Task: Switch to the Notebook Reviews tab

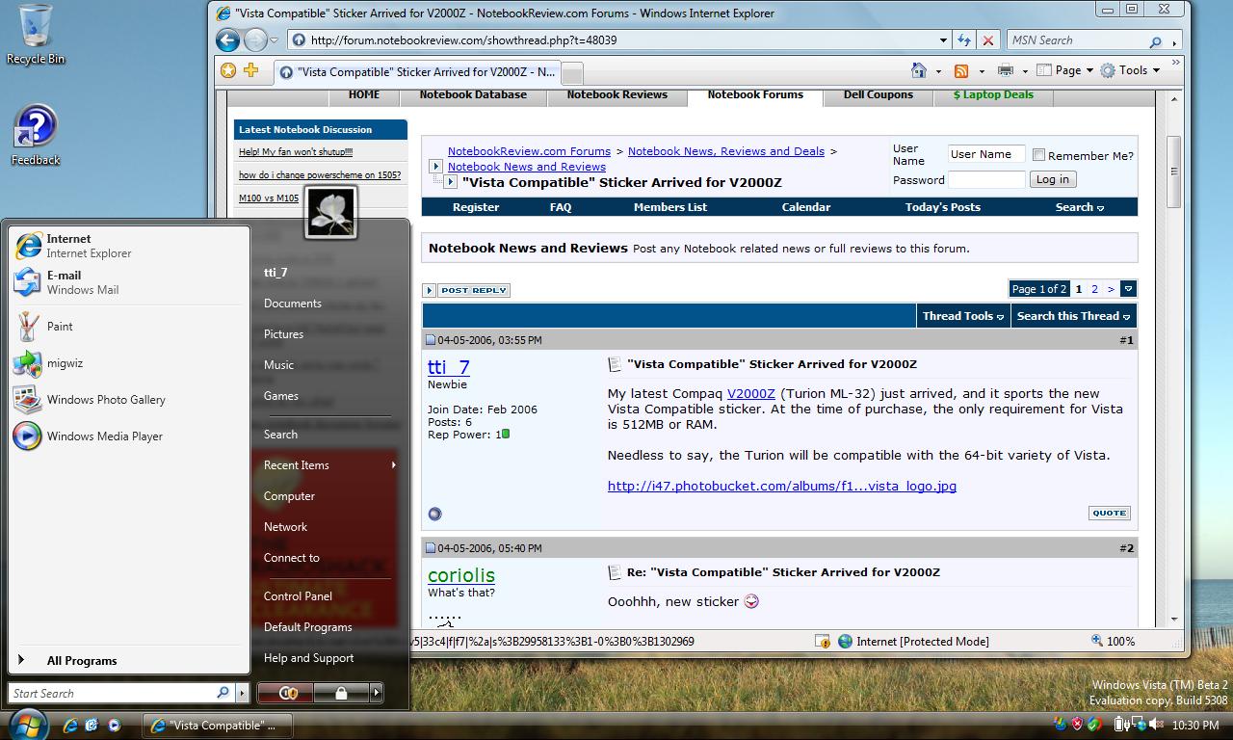Action: pos(616,95)
